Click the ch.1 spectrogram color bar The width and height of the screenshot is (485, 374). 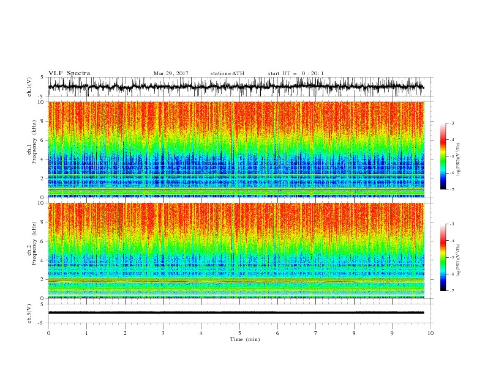pyautogui.click(x=443, y=156)
